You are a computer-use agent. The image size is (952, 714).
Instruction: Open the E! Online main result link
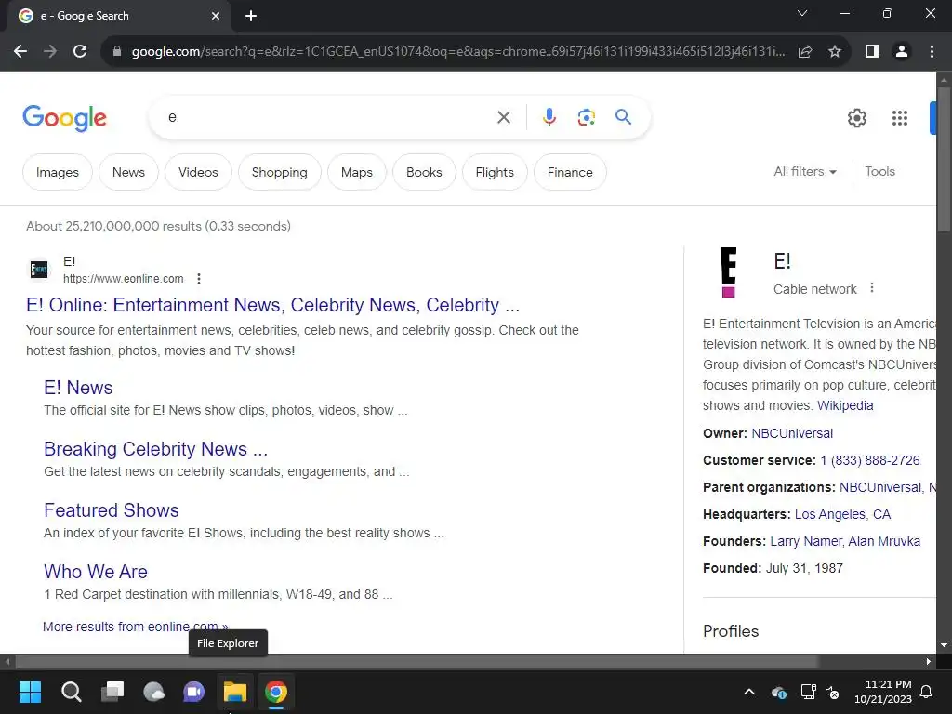click(x=272, y=305)
